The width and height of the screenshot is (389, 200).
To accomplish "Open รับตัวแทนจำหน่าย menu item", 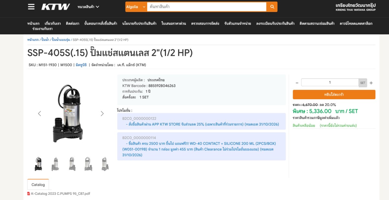I will coord(238,23).
